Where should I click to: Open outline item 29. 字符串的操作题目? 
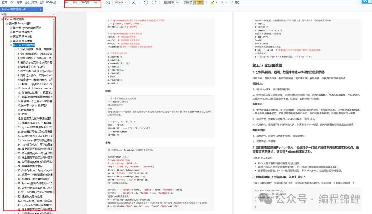point(30,166)
